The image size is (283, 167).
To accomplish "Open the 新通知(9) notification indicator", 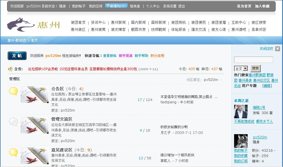I will click(116, 6).
